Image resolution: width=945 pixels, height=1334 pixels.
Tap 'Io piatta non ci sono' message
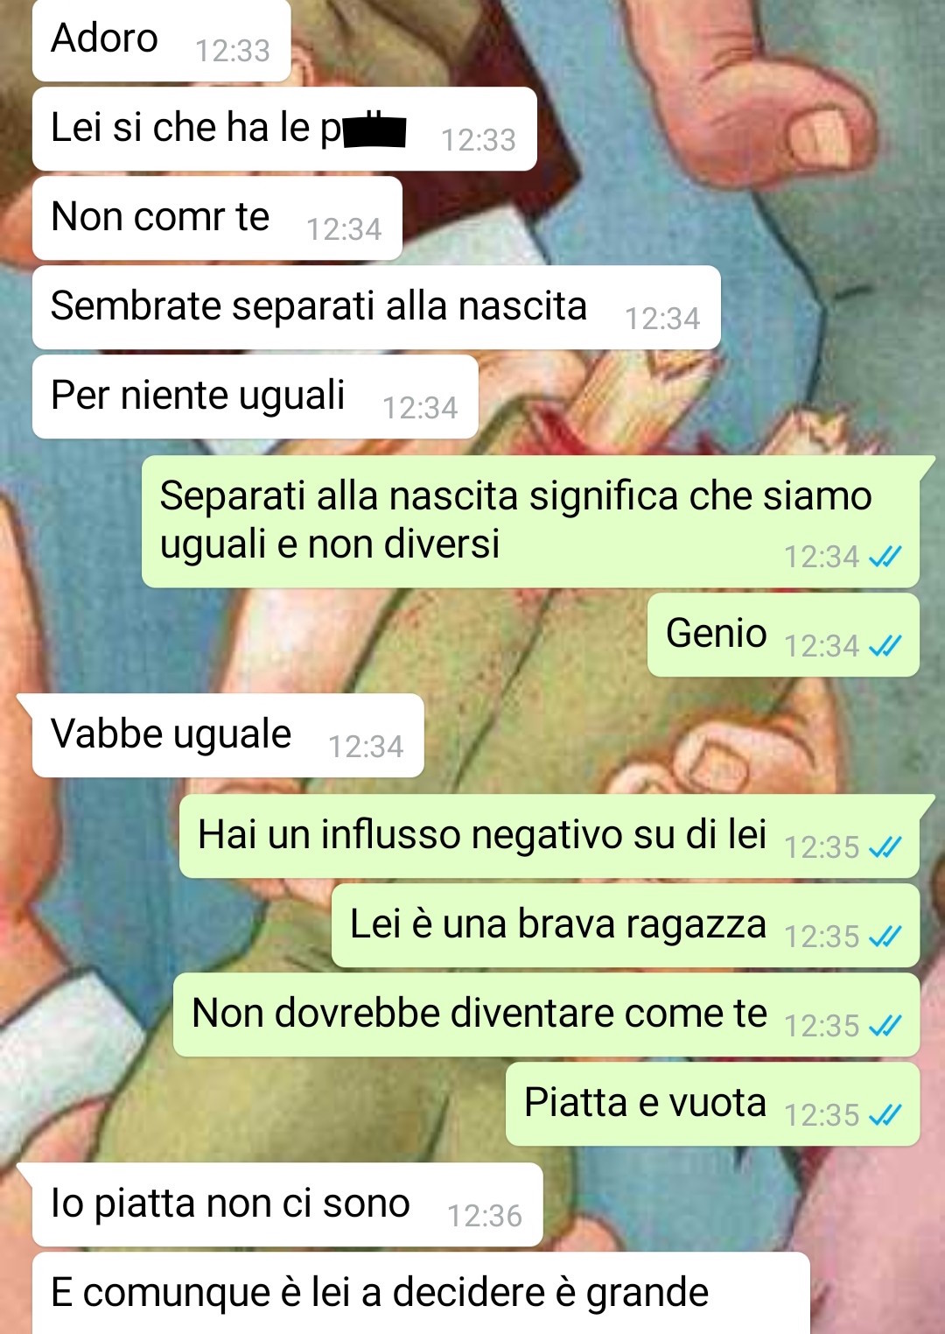[x=288, y=1204]
